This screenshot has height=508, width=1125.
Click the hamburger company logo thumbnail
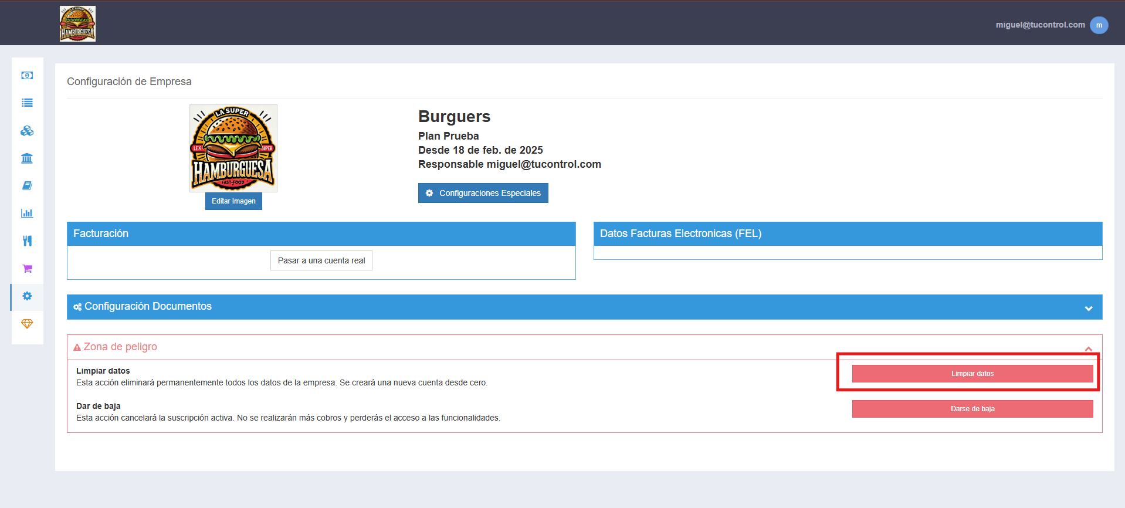pyautogui.click(x=233, y=148)
